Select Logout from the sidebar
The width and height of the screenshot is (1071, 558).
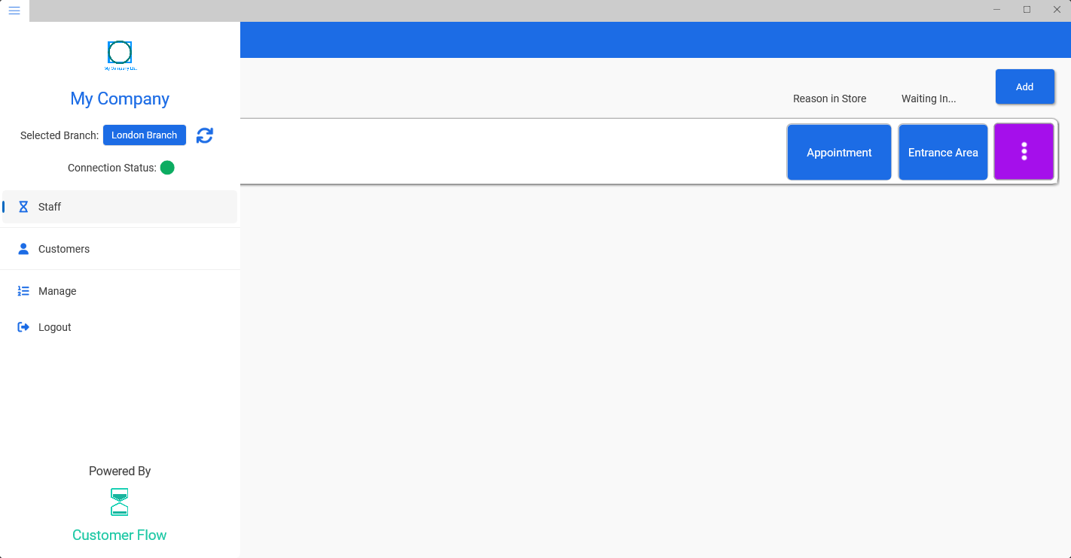point(120,327)
